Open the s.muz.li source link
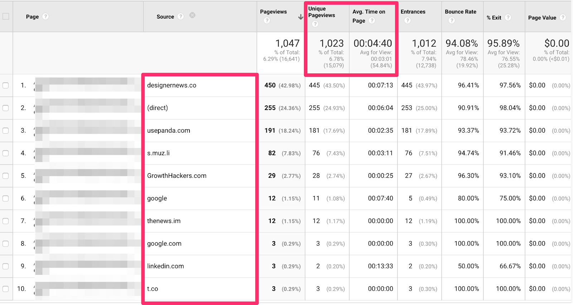The height and width of the screenshot is (305, 573). 158,153
